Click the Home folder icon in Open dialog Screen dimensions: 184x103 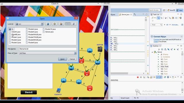[55, 24]
